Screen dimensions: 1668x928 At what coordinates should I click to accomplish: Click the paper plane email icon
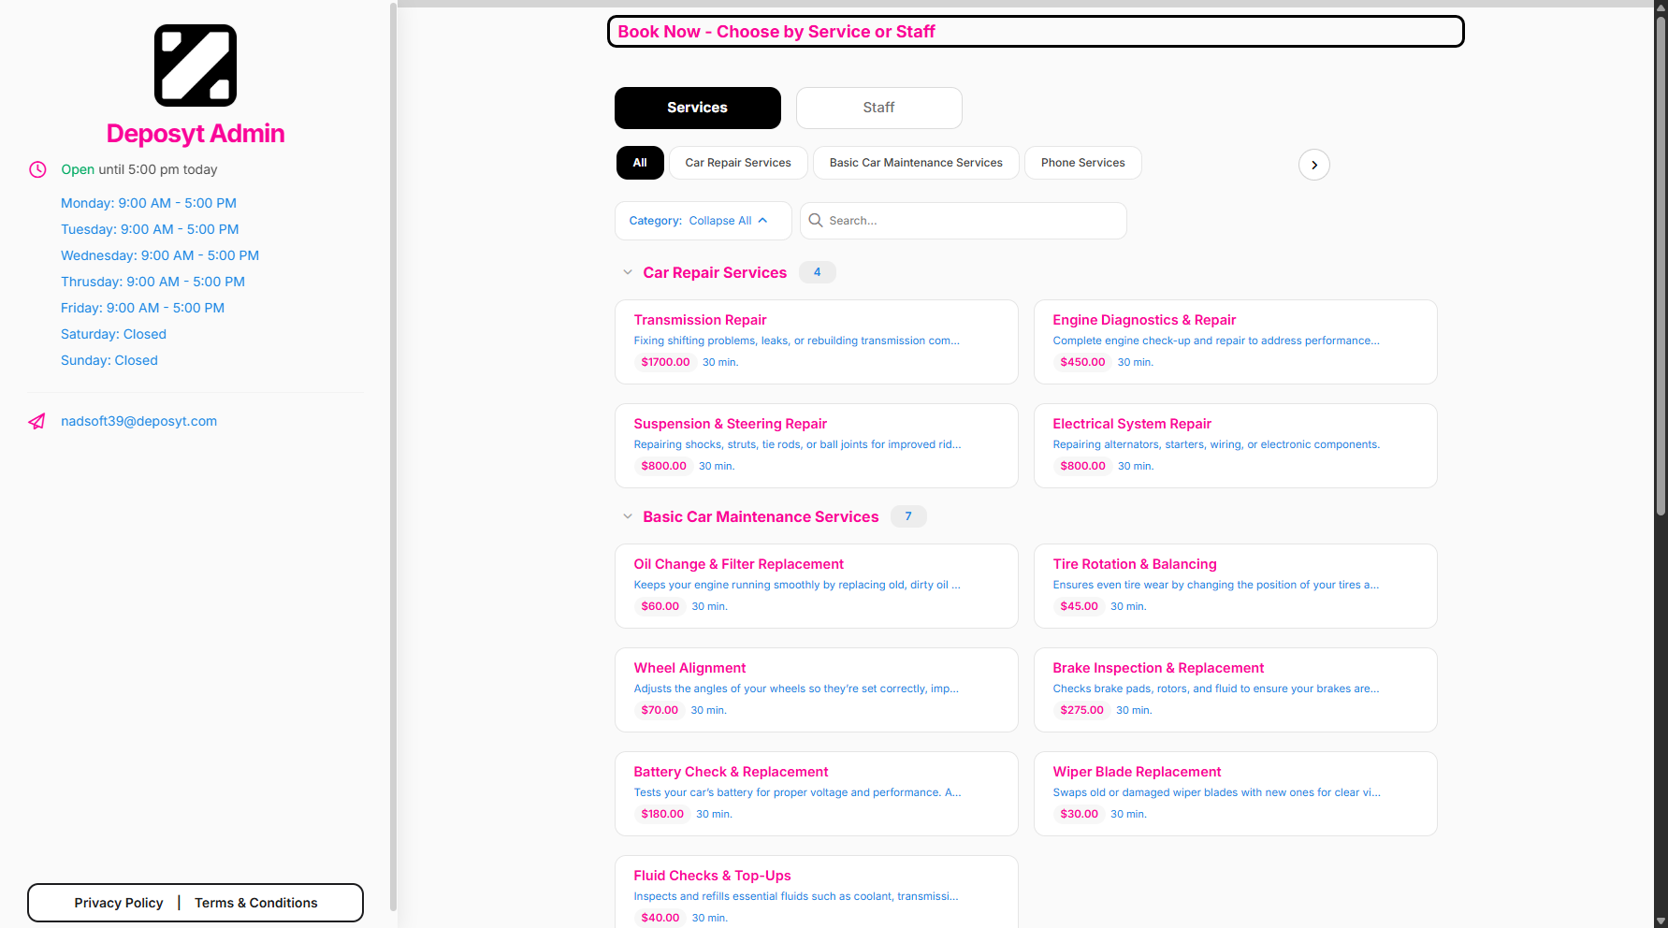tap(36, 422)
